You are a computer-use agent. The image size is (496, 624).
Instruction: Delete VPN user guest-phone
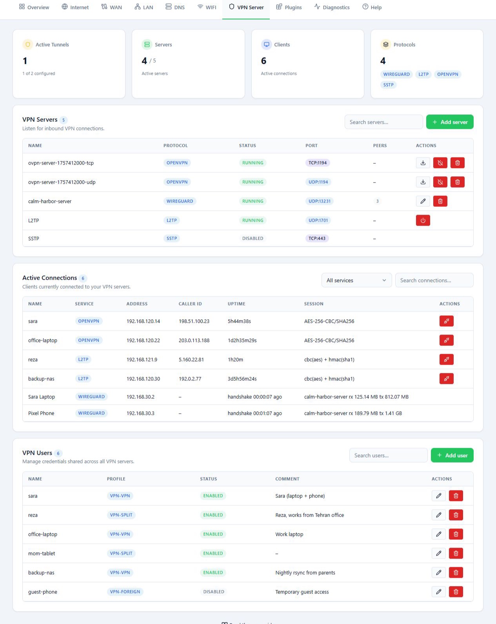tap(456, 592)
